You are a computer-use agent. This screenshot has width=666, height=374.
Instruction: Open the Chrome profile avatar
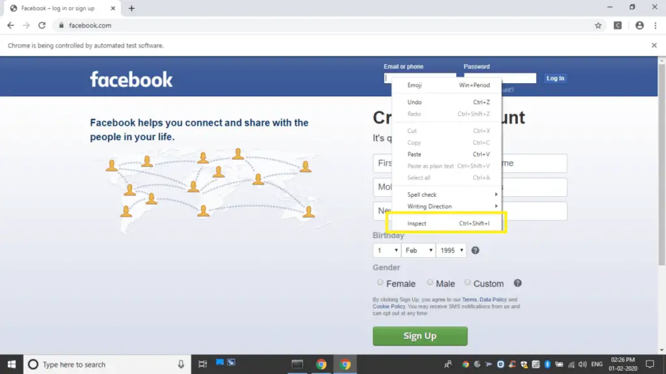pyautogui.click(x=639, y=25)
